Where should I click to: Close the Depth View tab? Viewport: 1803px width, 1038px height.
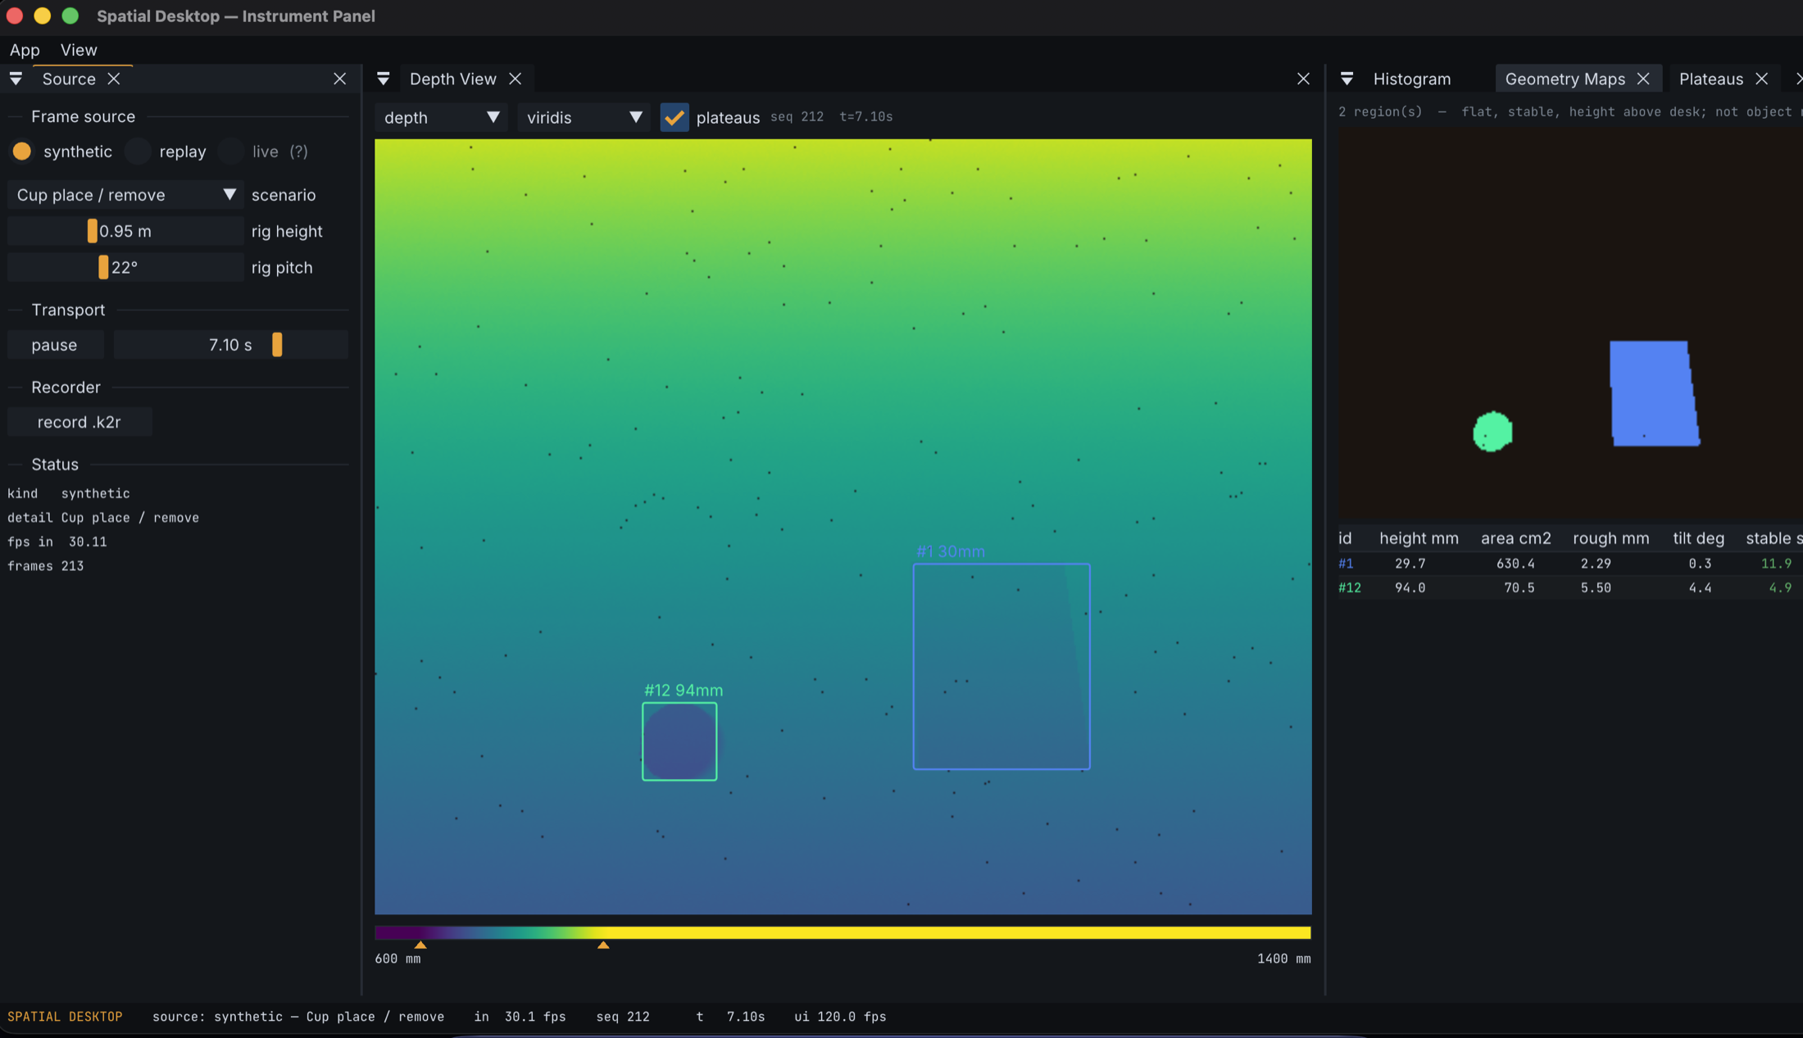tap(515, 79)
